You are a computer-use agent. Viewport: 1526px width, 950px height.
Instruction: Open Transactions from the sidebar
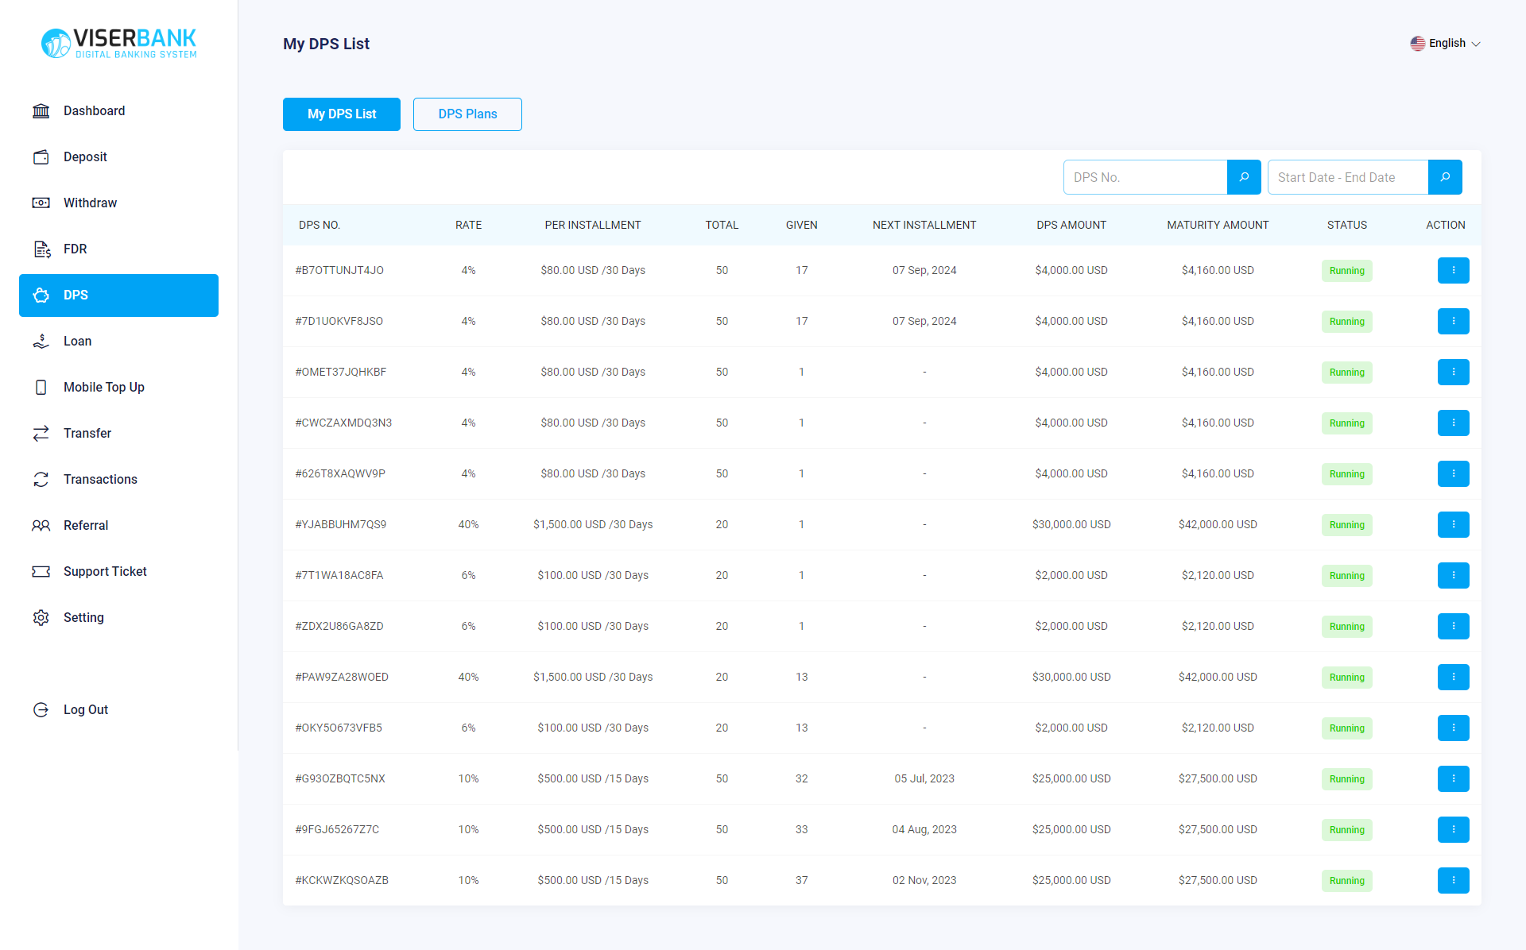[x=100, y=480]
